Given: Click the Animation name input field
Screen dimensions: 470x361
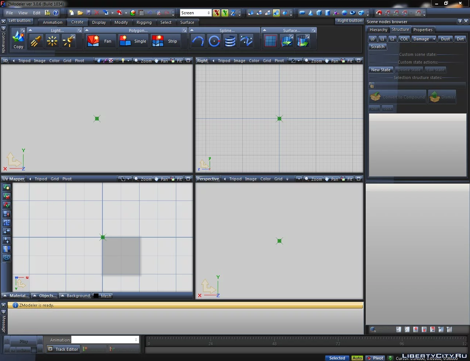Looking at the screenshot, I should pyautogui.click(x=104, y=340).
